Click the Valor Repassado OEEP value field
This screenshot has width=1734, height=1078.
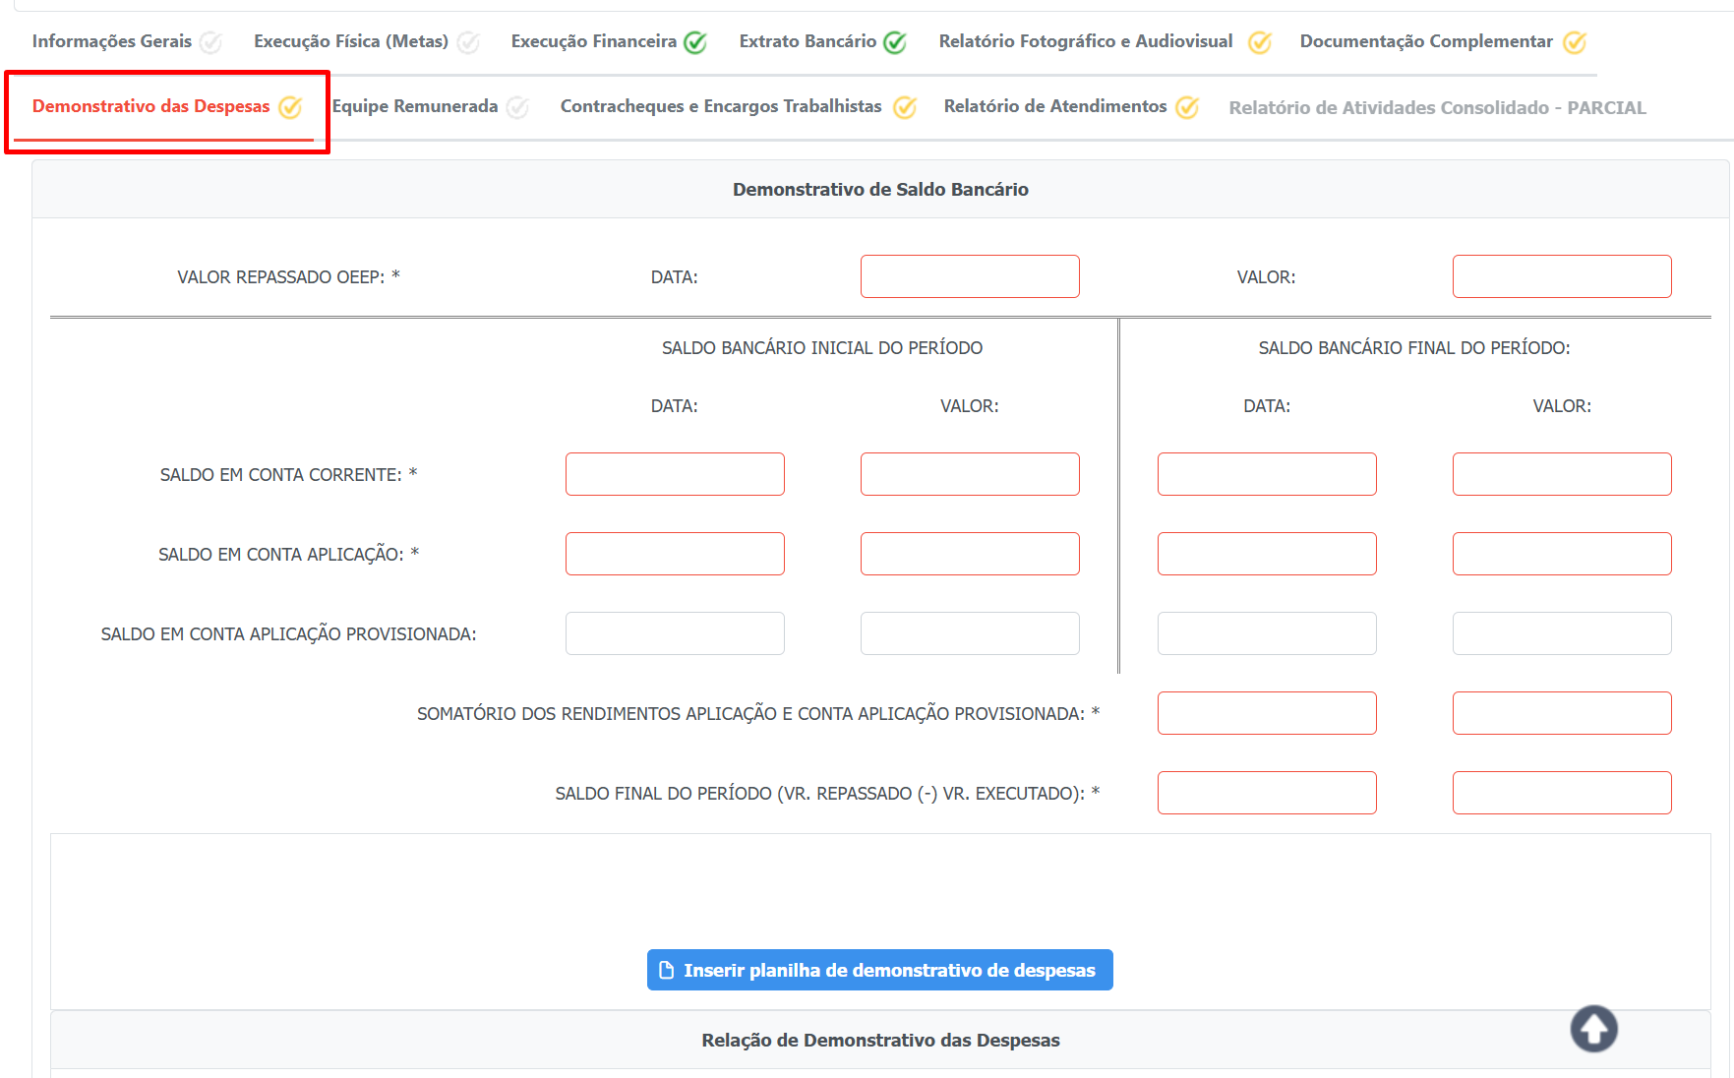[x=1561, y=276]
